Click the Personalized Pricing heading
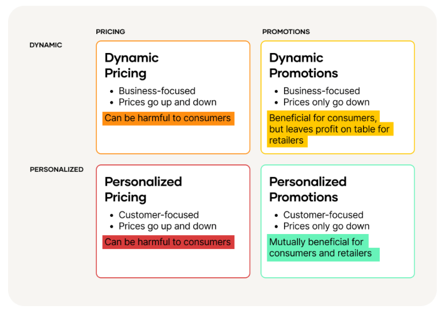 (x=143, y=189)
